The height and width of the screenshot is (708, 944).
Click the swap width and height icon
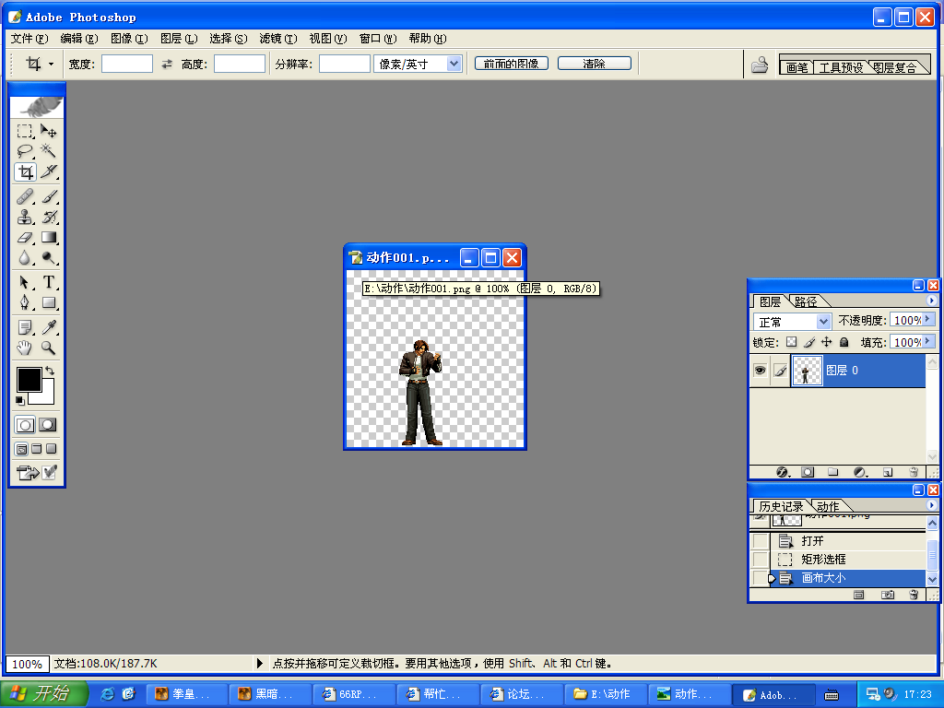pyautogui.click(x=167, y=64)
